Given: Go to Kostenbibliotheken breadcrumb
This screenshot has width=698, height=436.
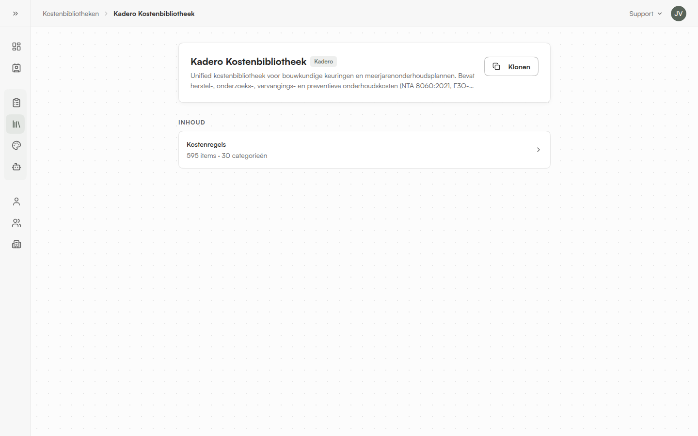Looking at the screenshot, I should pos(71,14).
